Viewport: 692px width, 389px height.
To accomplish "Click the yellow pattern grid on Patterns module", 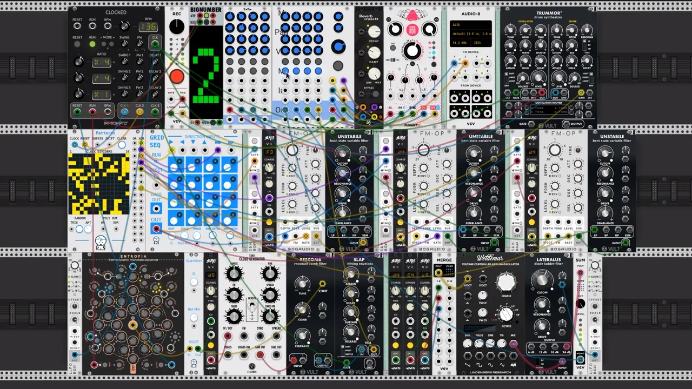I will click(99, 184).
